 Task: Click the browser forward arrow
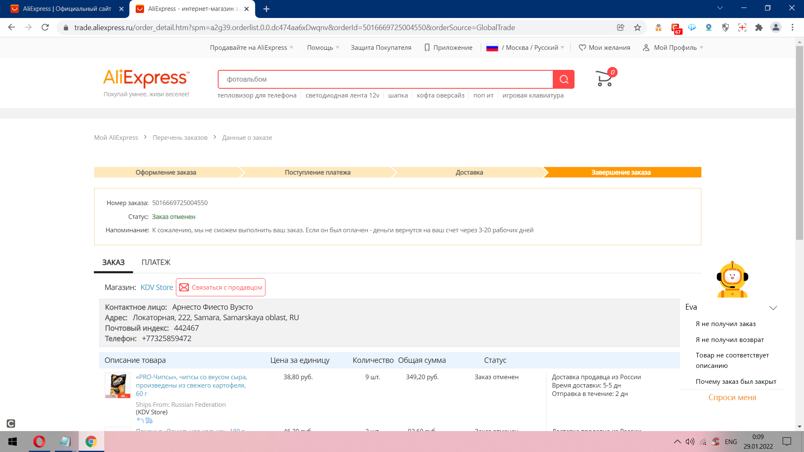click(28, 27)
